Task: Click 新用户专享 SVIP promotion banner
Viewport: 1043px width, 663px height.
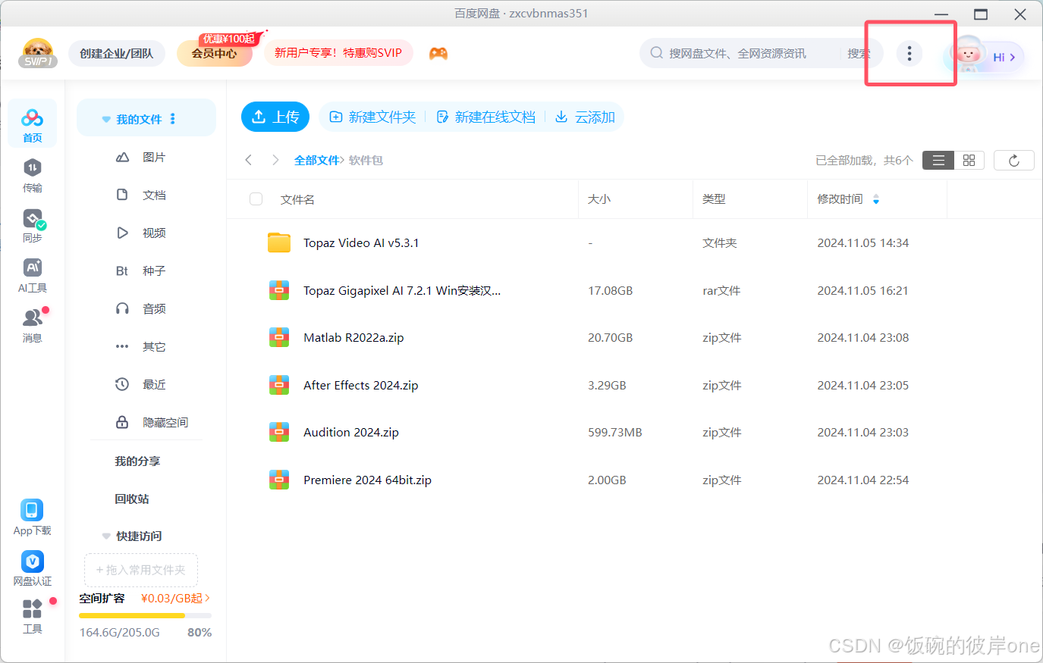Action: [x=338, y=52]
